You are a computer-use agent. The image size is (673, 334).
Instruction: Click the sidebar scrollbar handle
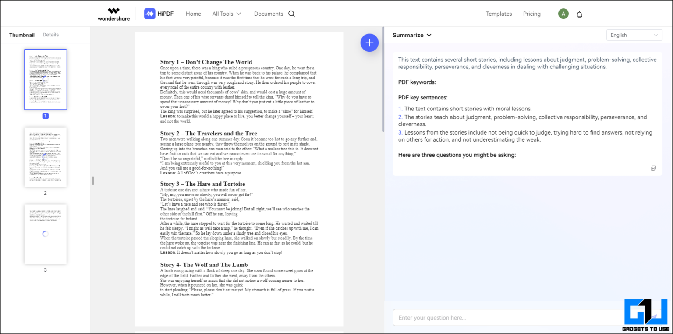(x=92, y=180)
